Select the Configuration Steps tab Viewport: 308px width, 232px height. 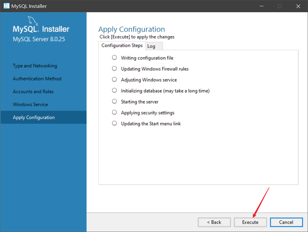tap(122, 45)
